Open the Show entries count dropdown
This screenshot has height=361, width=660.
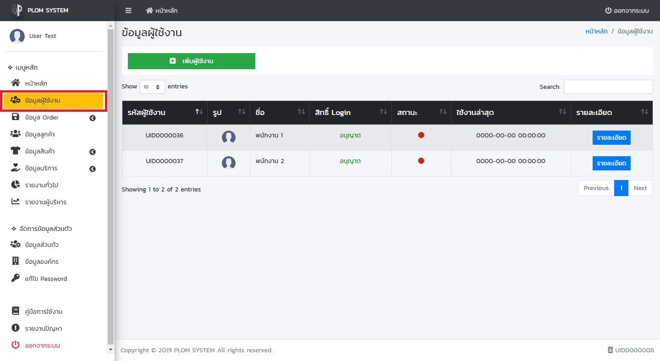[152, 87]
